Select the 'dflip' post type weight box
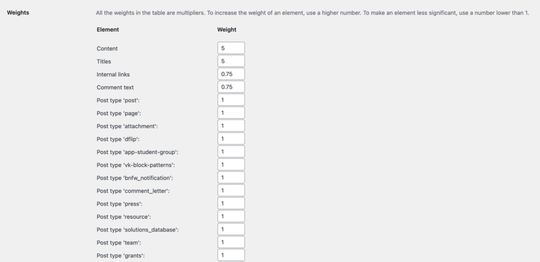Viewport: 540px width, 262px height. pyautogui.click(x=231, y=139)
